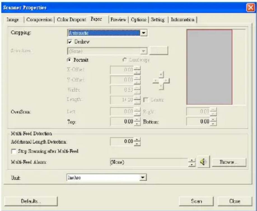Image resolution: width=257 pixels, height=211 pixels.
Task: Decrease the OverScan Top value
Action: click(x=137, y=124)
